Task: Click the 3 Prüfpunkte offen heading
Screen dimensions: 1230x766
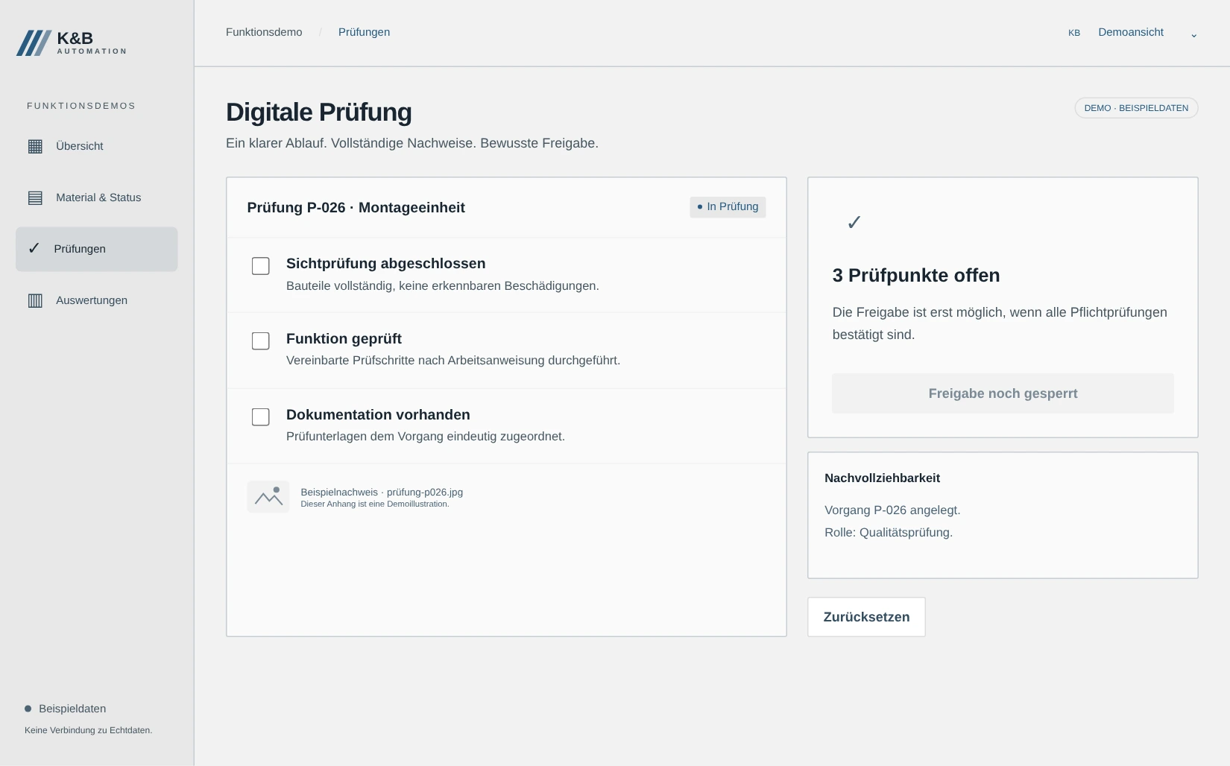Action: [916, 276]
